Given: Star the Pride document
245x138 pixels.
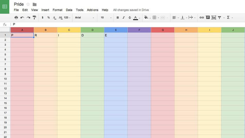Looking at the screenshot, I should [x=28, y=4].
